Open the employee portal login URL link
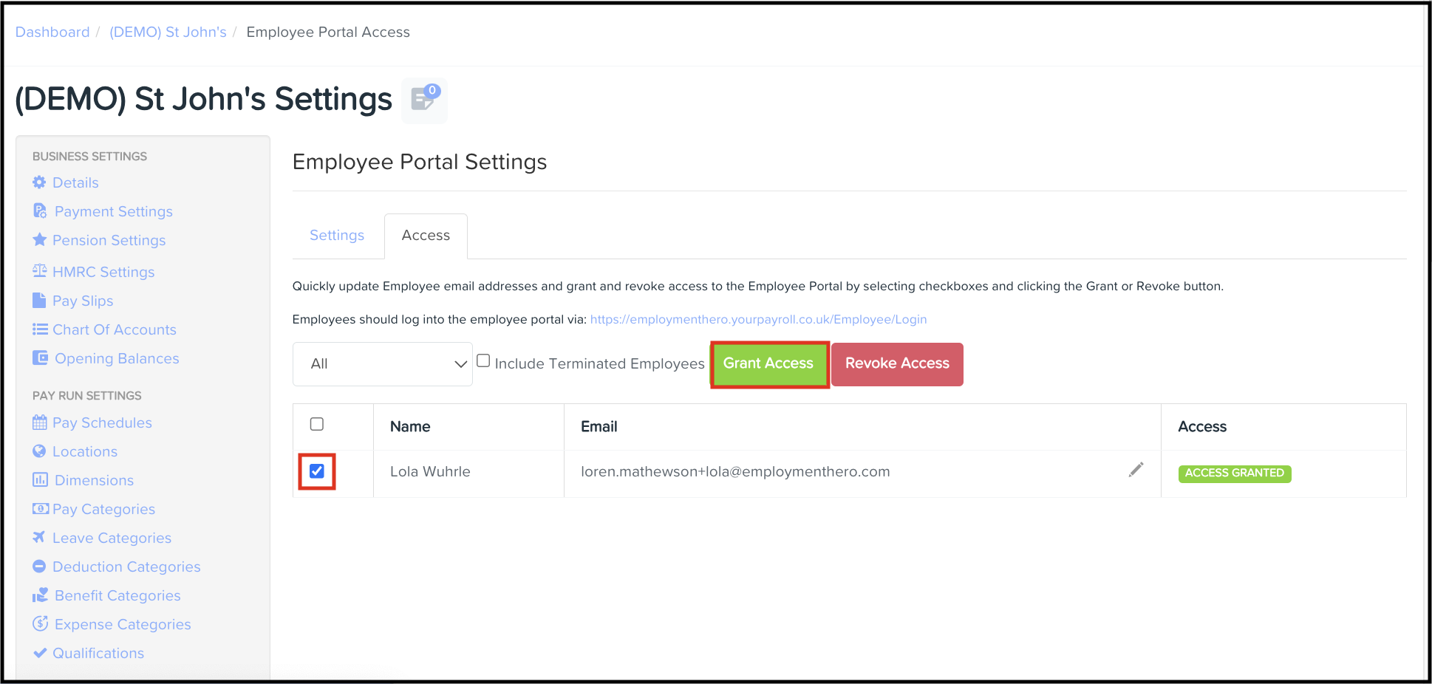The height and width of the screenshot is (684, 1432). tap(758, 319)
